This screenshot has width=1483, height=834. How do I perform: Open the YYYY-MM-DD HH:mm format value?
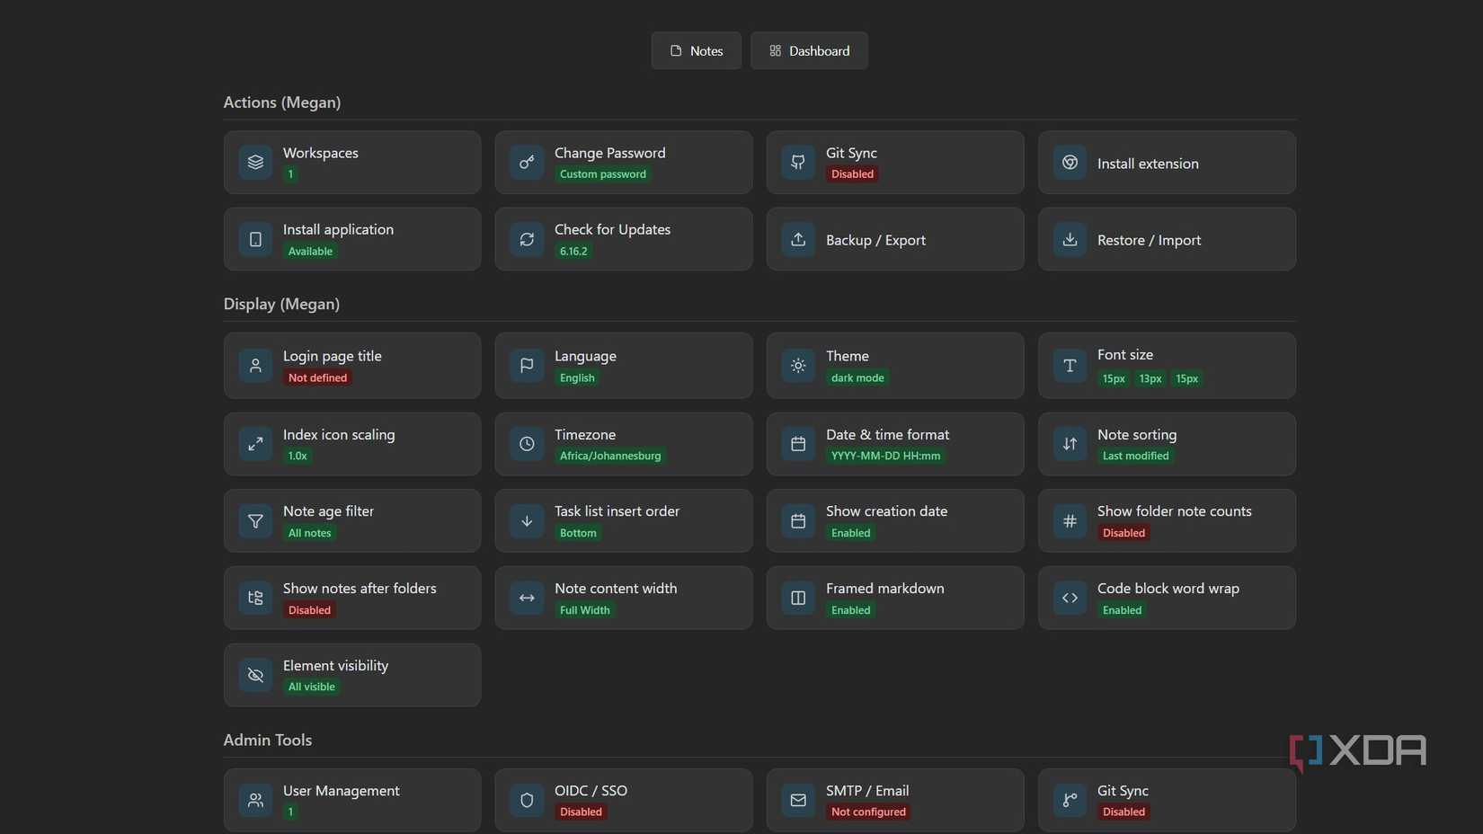pyautogui.click(x=885, y=456)
